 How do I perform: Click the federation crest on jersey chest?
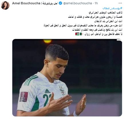coord(62,91)
